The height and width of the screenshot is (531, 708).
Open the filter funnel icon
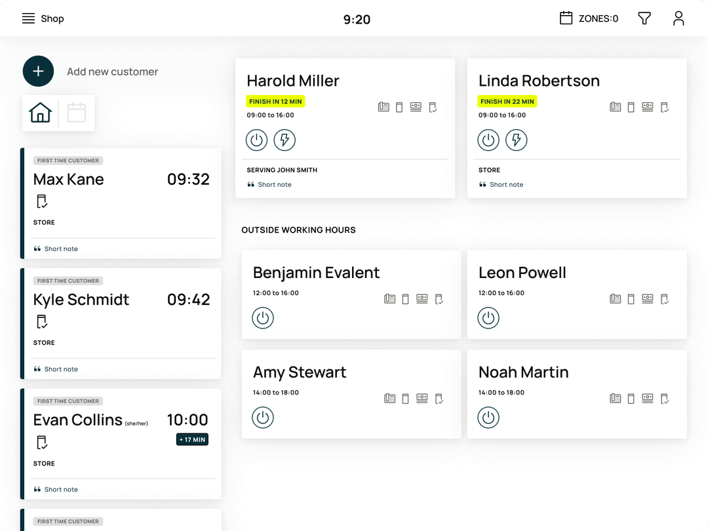[x=644, y=18]
